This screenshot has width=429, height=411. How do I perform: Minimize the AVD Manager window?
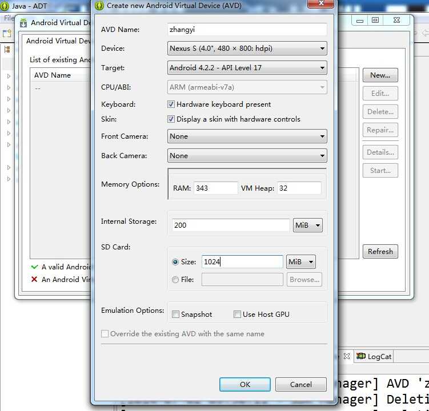tap(360, 20)
